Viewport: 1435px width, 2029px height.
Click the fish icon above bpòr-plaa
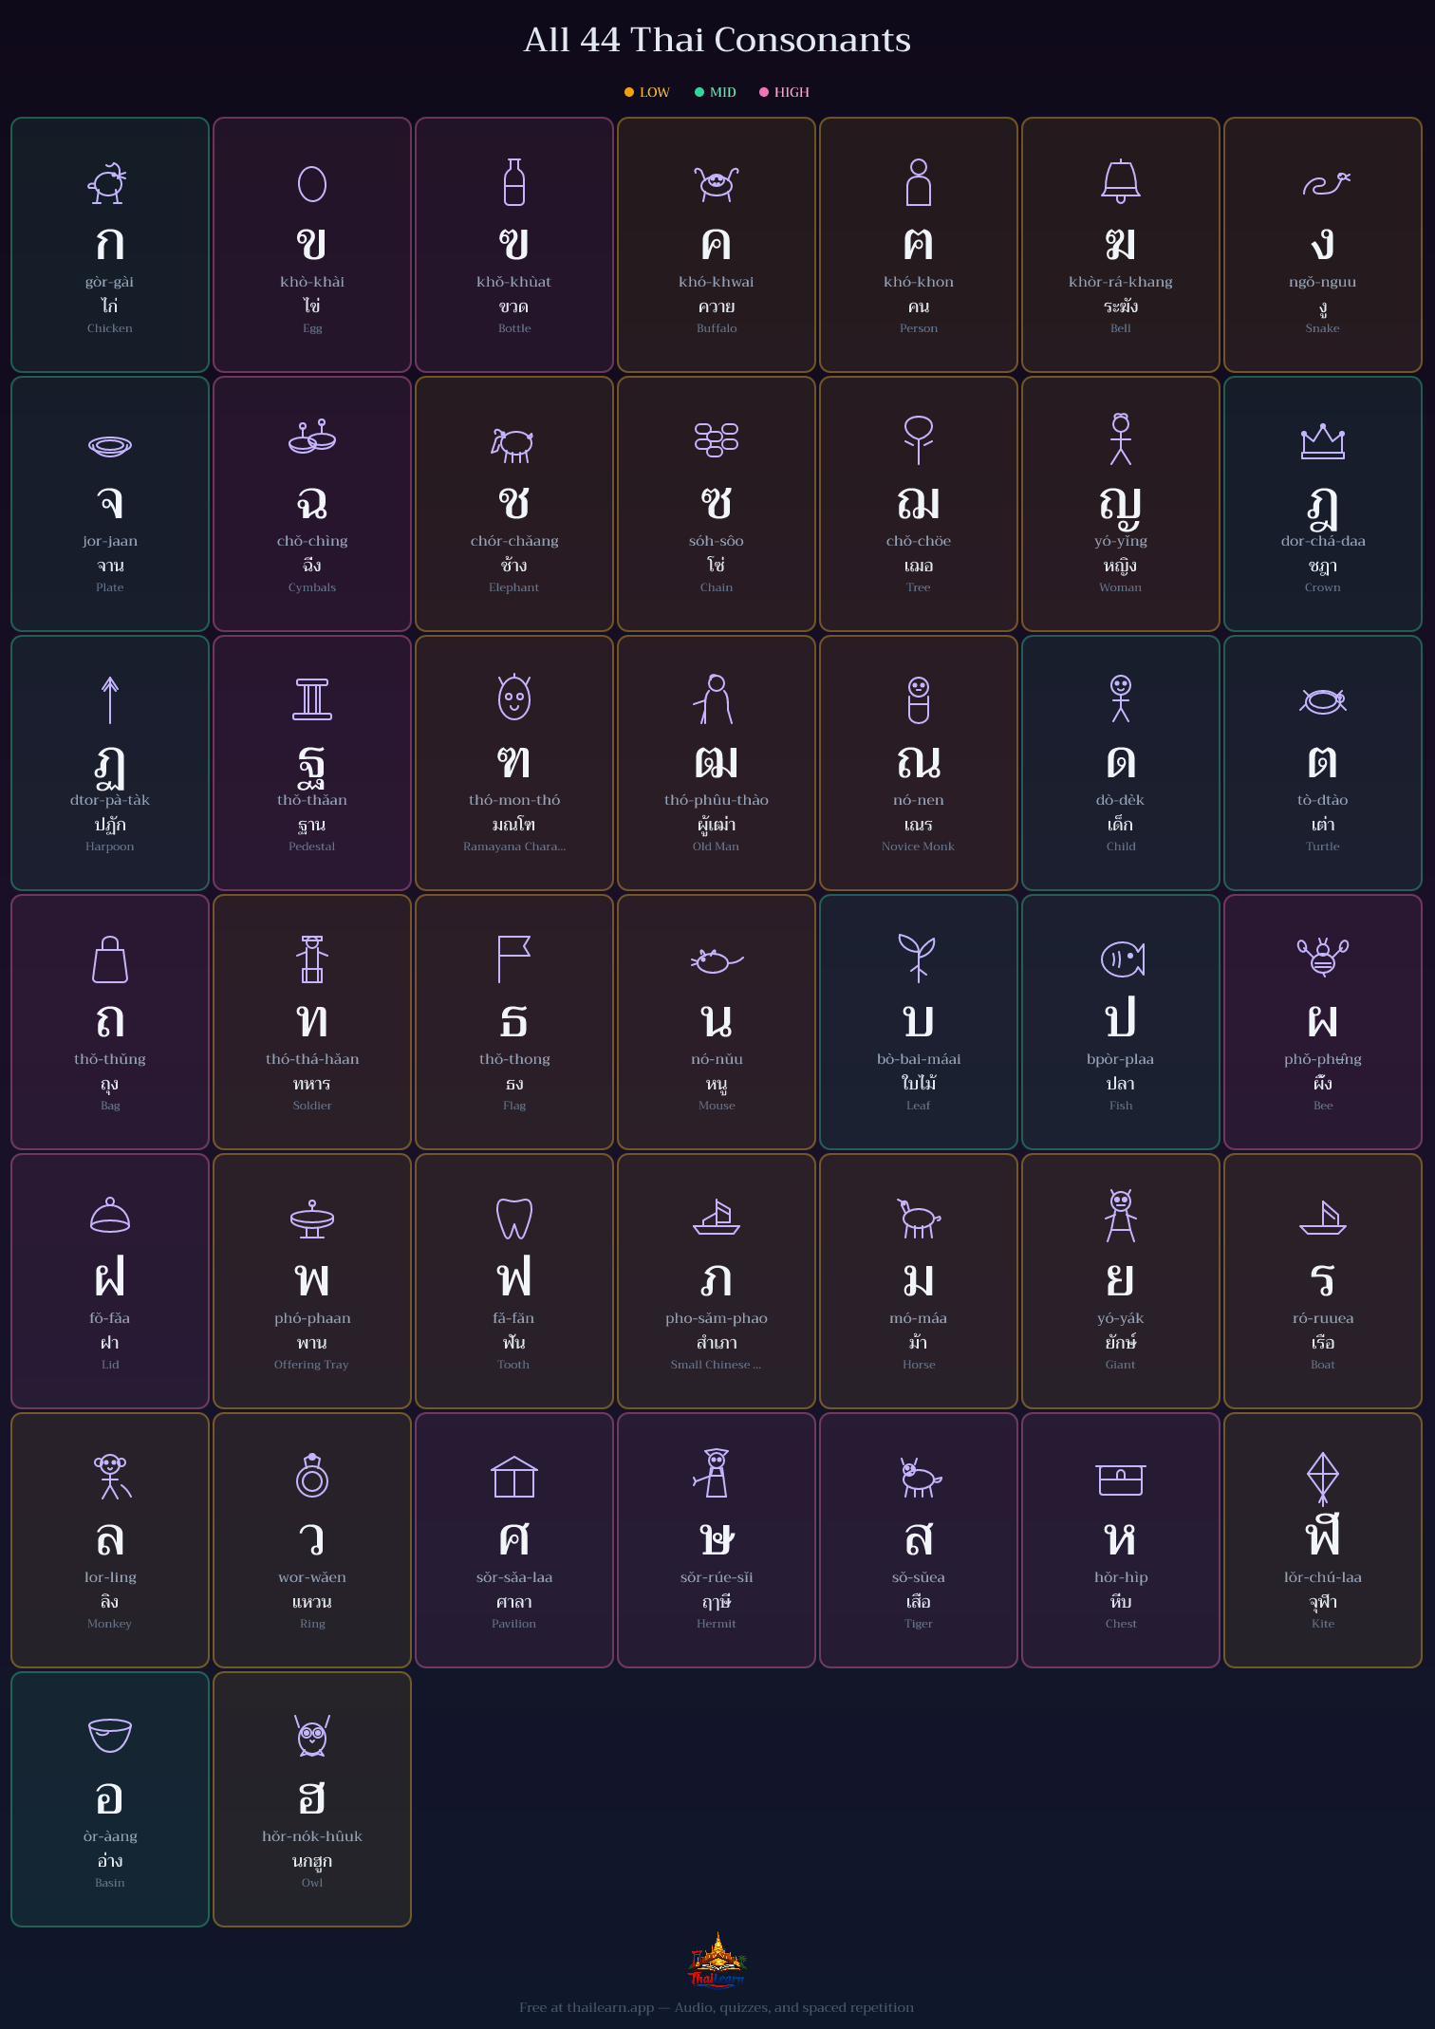tap(1121, 959)
